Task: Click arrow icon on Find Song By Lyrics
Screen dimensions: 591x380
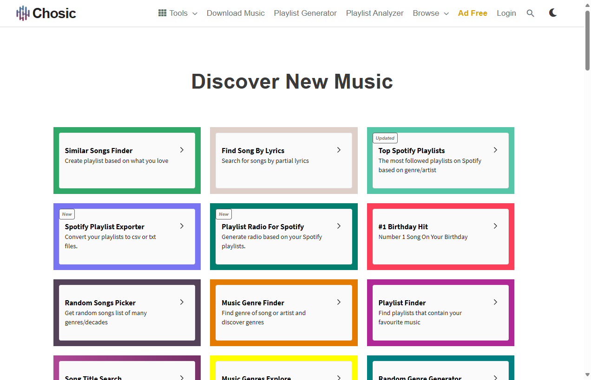Action: [339, 150]
